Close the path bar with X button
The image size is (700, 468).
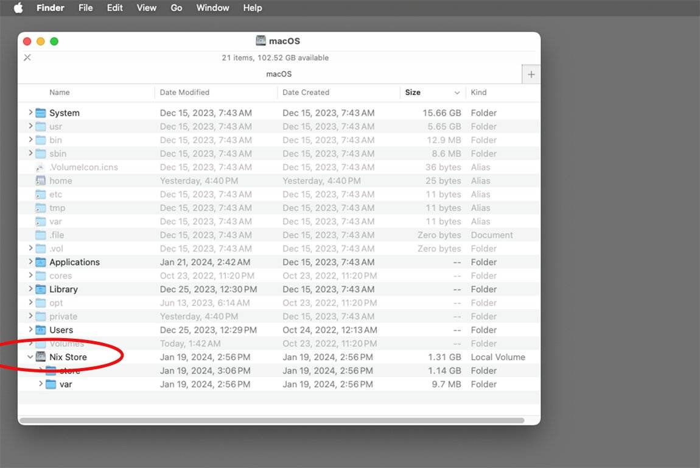[27, 58]
